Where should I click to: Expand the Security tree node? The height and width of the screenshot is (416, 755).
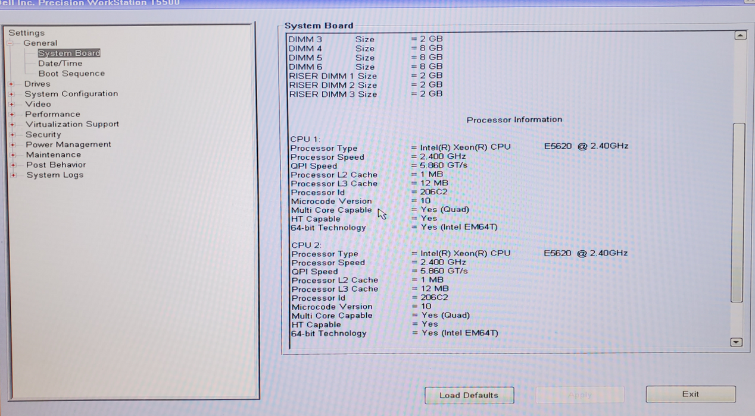click(11, 134)
